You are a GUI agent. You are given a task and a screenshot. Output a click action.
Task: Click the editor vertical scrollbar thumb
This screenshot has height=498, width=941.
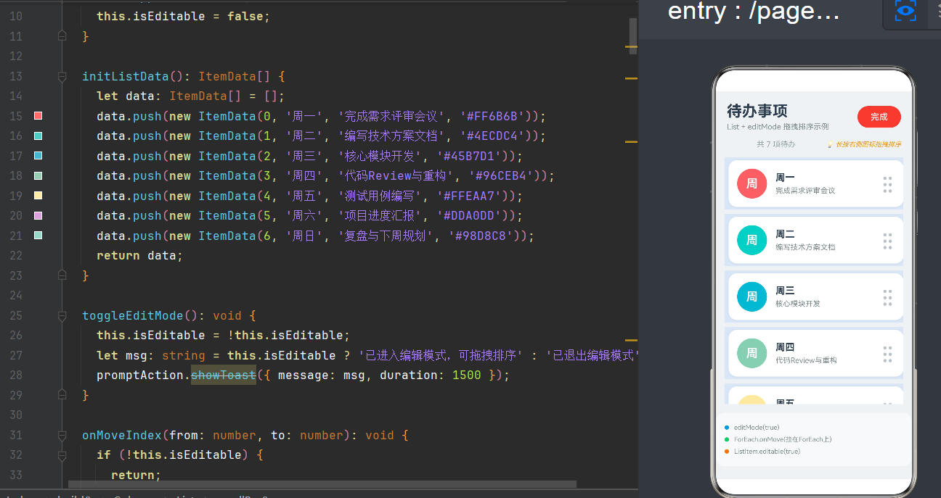pos(633,36)
